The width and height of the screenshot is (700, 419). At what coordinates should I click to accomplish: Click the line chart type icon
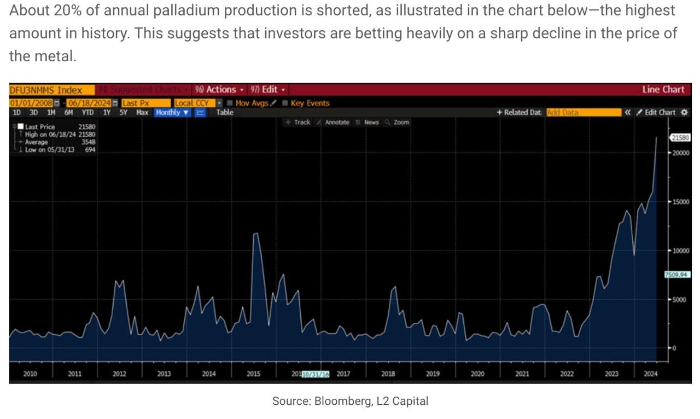200,113
